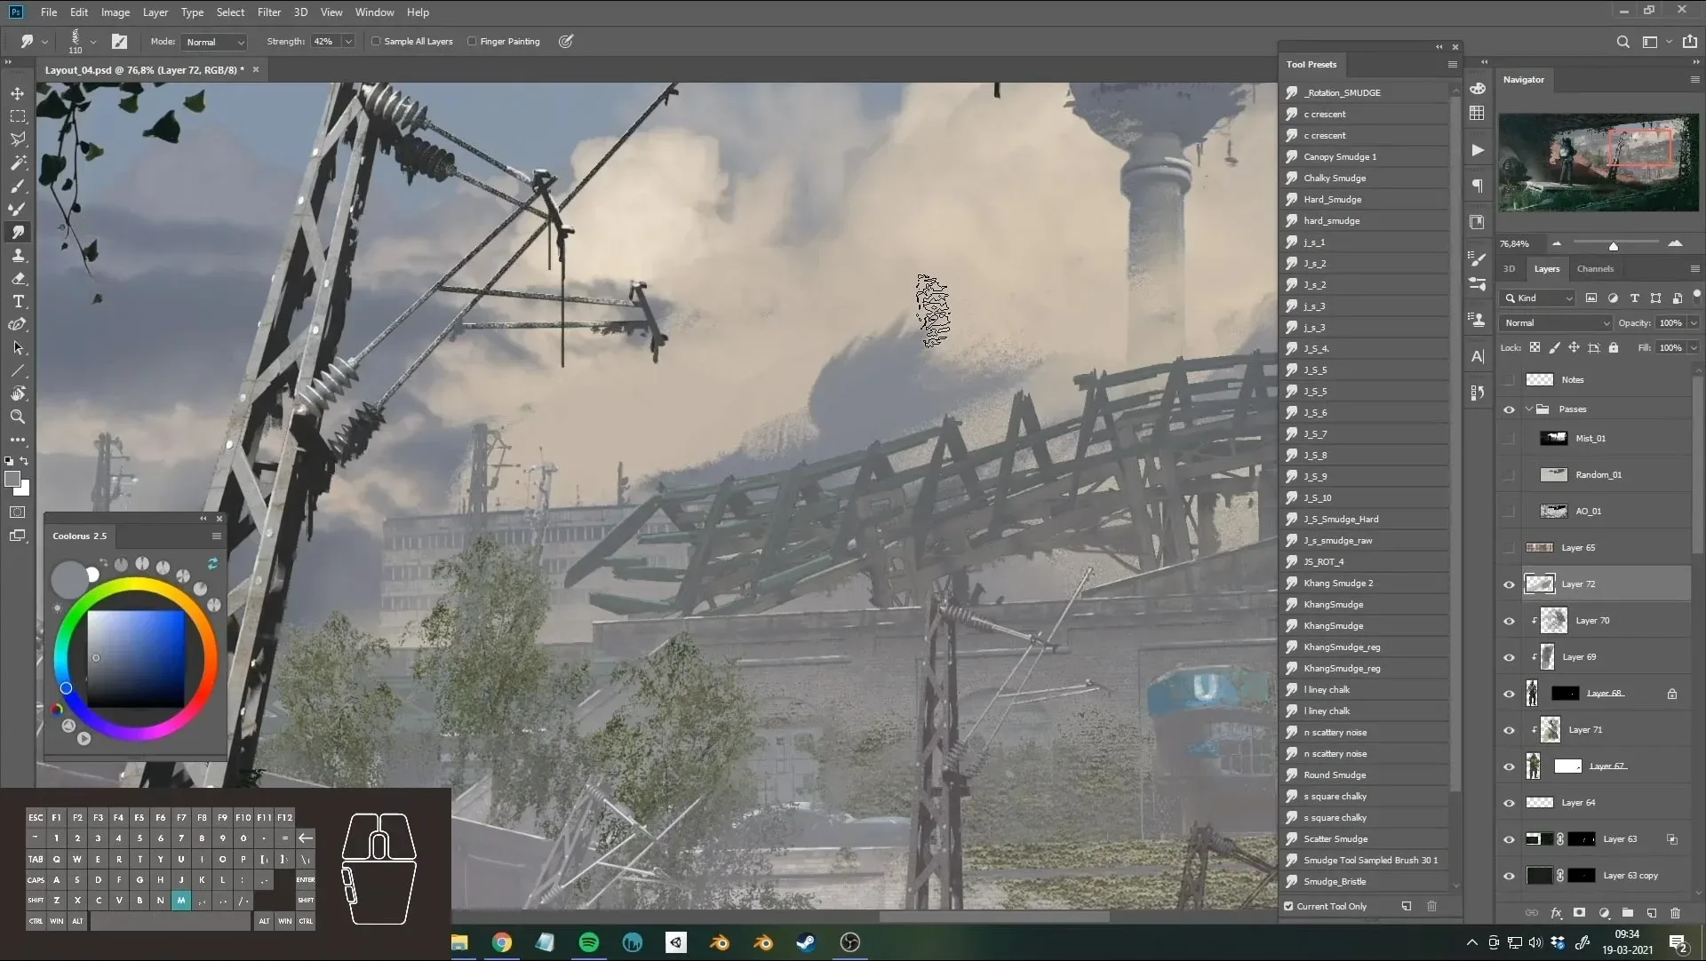The height and width of the screenshot is (961, 1706).
Task: Select the Smudge_Bristle preset
Action: coord(1365,882)
